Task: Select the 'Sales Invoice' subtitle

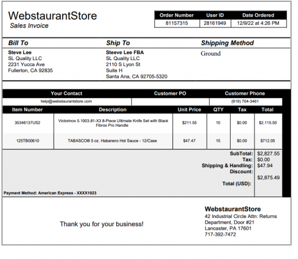Action: click(x=29, y=26)
